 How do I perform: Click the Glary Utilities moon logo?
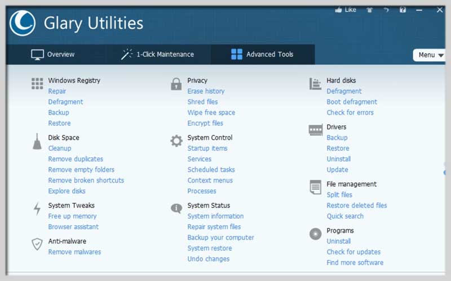23,23
